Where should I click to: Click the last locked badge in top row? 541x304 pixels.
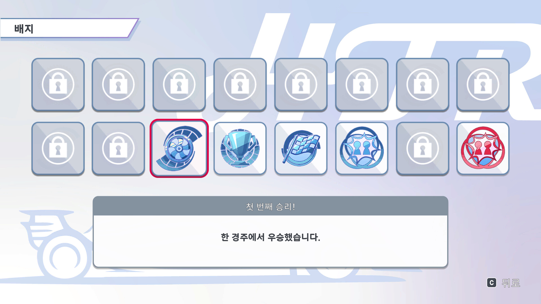[x=483, y=84]
